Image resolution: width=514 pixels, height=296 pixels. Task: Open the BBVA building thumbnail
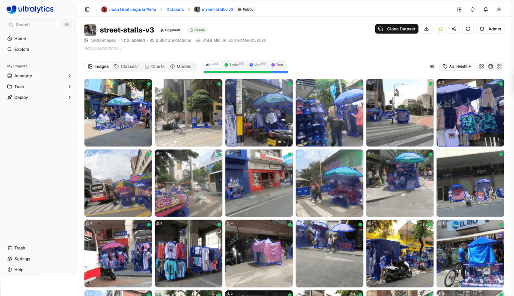(x=470, y=183)
